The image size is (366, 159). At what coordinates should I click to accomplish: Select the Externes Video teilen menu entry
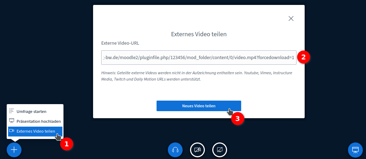coord(36,131)
